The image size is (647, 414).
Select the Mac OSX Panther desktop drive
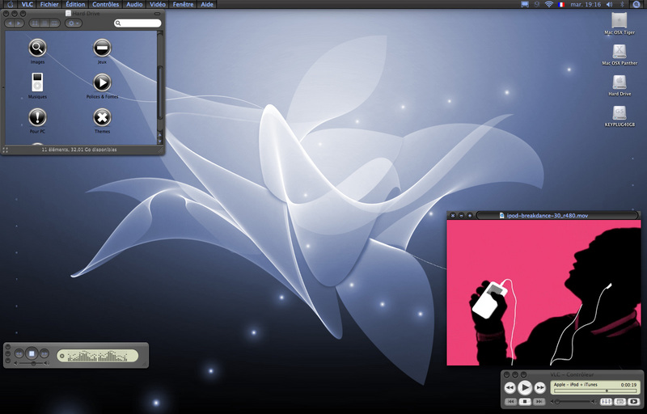pyautogui.click(x=619, y=52)
